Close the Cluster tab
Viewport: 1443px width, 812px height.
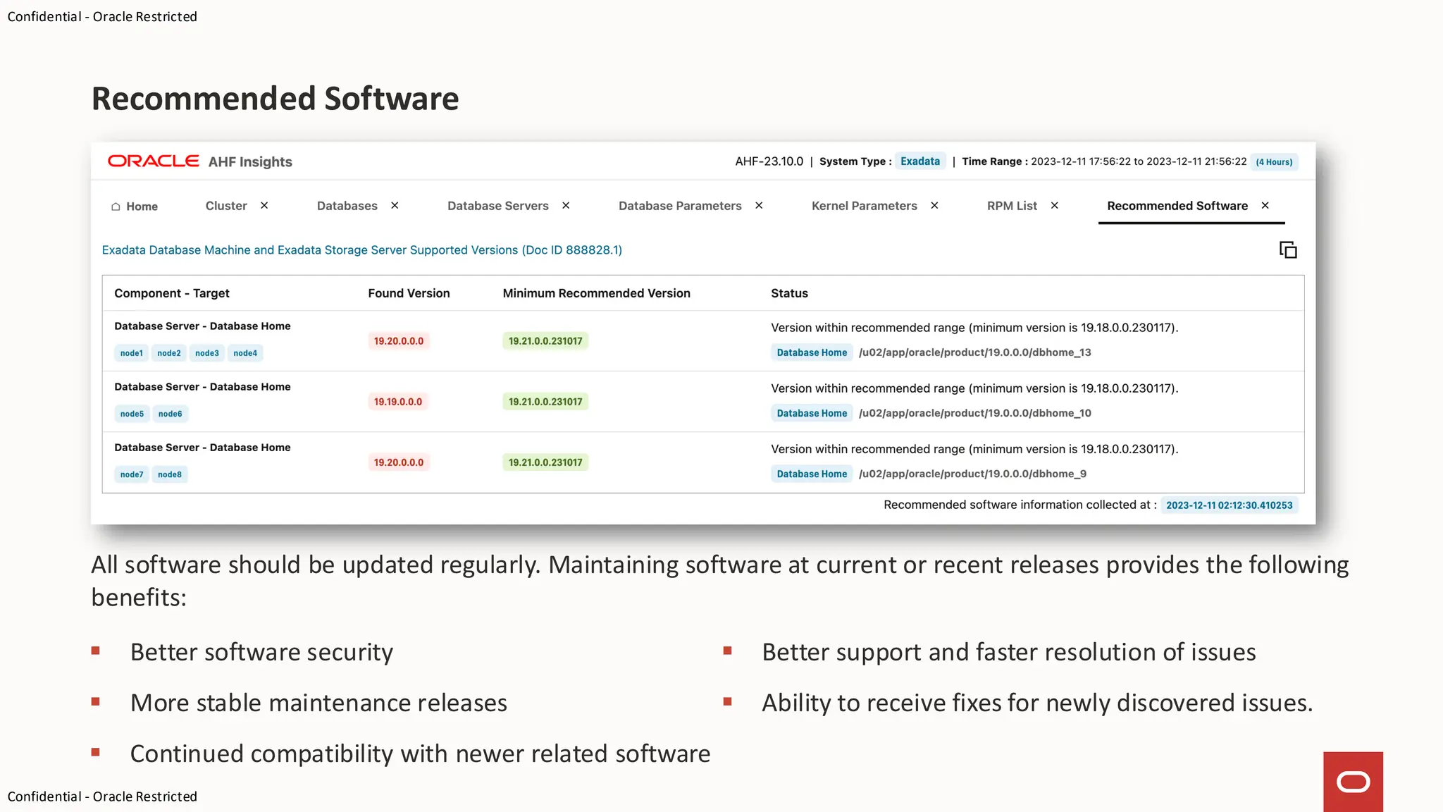264,205
